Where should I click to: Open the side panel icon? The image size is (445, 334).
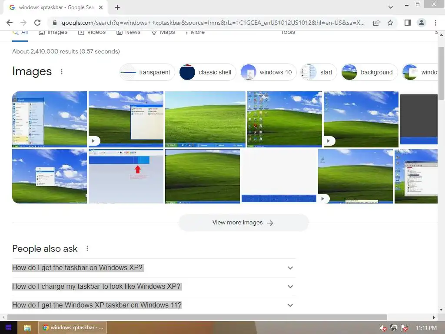point(408,23)
